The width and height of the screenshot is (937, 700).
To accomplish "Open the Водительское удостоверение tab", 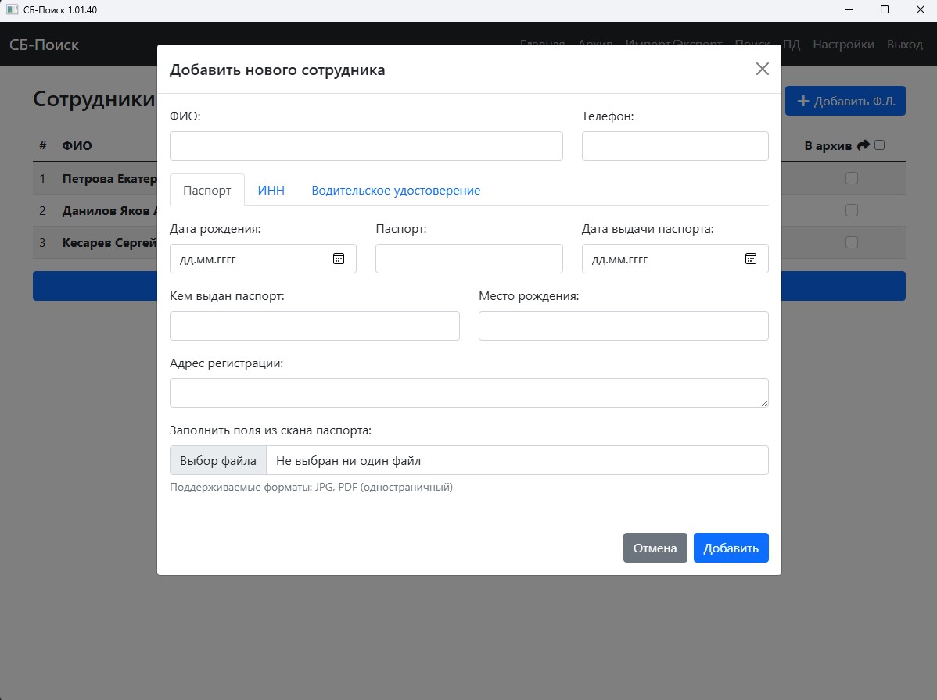I will (x=396, y=190).
